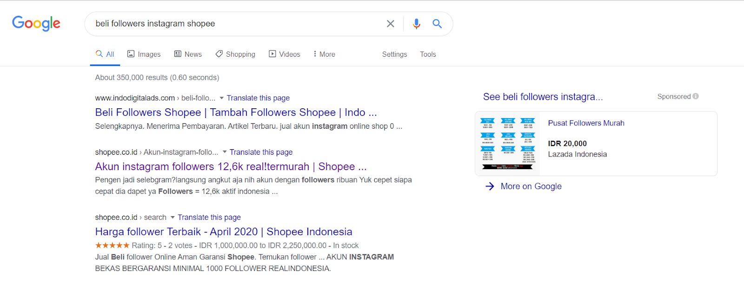Select the 'Pengen jadi selebgram?' snippet text
This screenshot has width=744, height=283.
click(253, 186)
